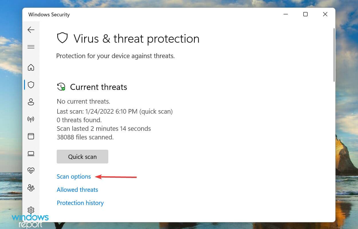Maximize the Windows Security window
The height and width of the screenshot is (229, 358).
pyautogui.click(x=305, y=14)
